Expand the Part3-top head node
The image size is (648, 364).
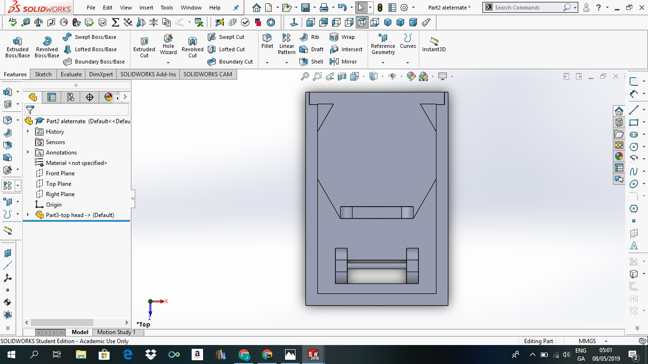pos(28,215)
